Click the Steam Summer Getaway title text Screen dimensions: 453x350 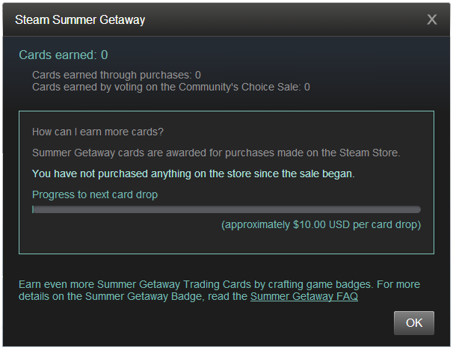click(80, 20)
